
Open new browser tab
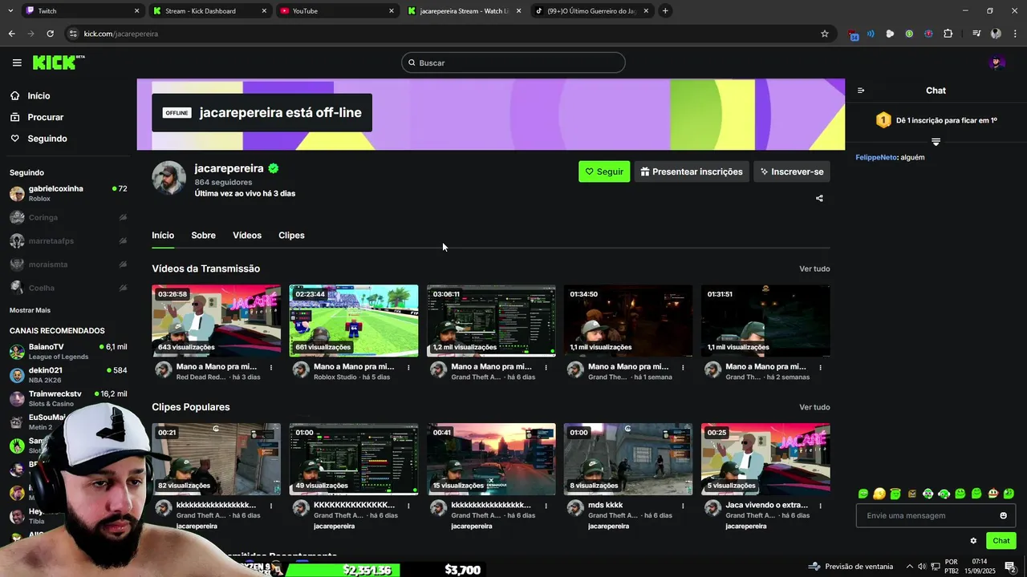(x=665, y=10)
